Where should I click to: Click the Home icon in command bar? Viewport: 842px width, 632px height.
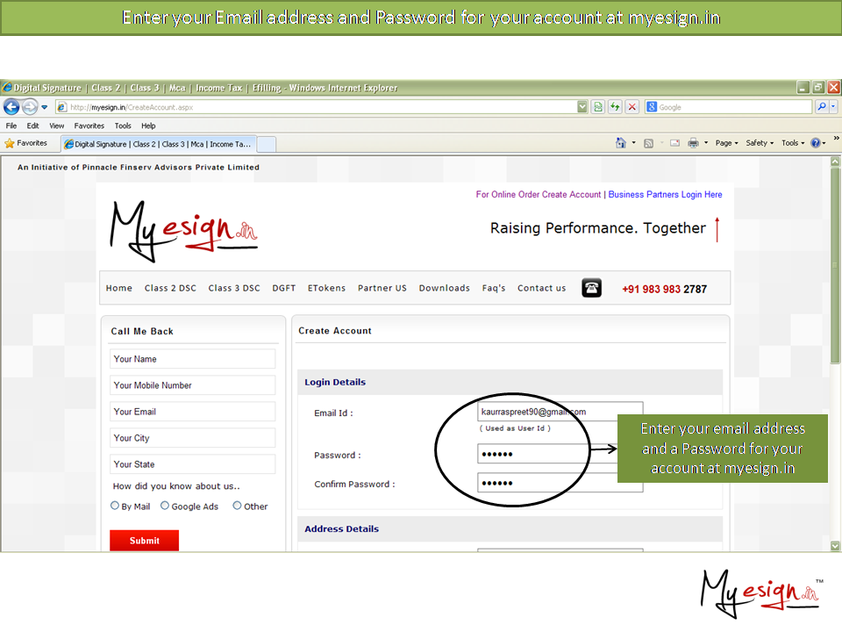pos(621,143)
